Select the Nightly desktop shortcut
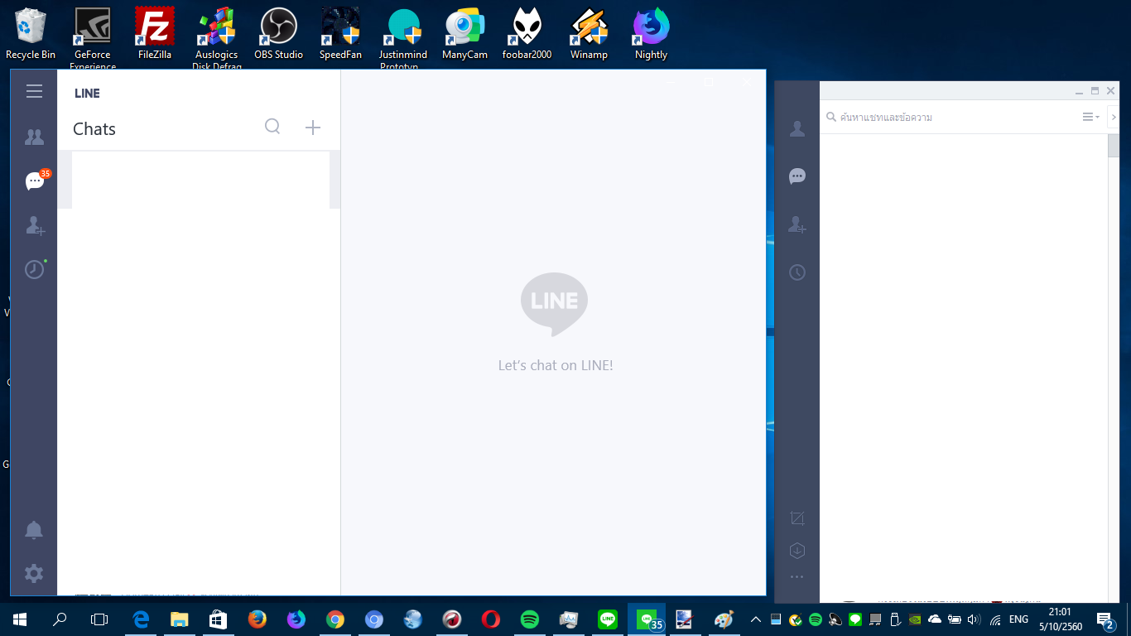 pos(651,35)
